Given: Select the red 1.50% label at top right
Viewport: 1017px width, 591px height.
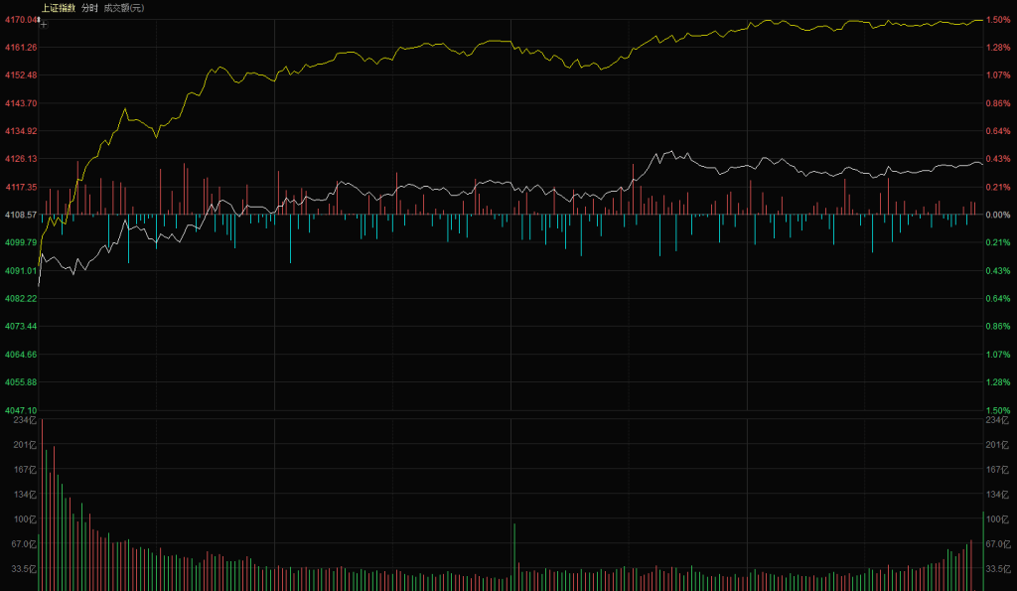Looking at the screenshot, I should tap(998, 20).
